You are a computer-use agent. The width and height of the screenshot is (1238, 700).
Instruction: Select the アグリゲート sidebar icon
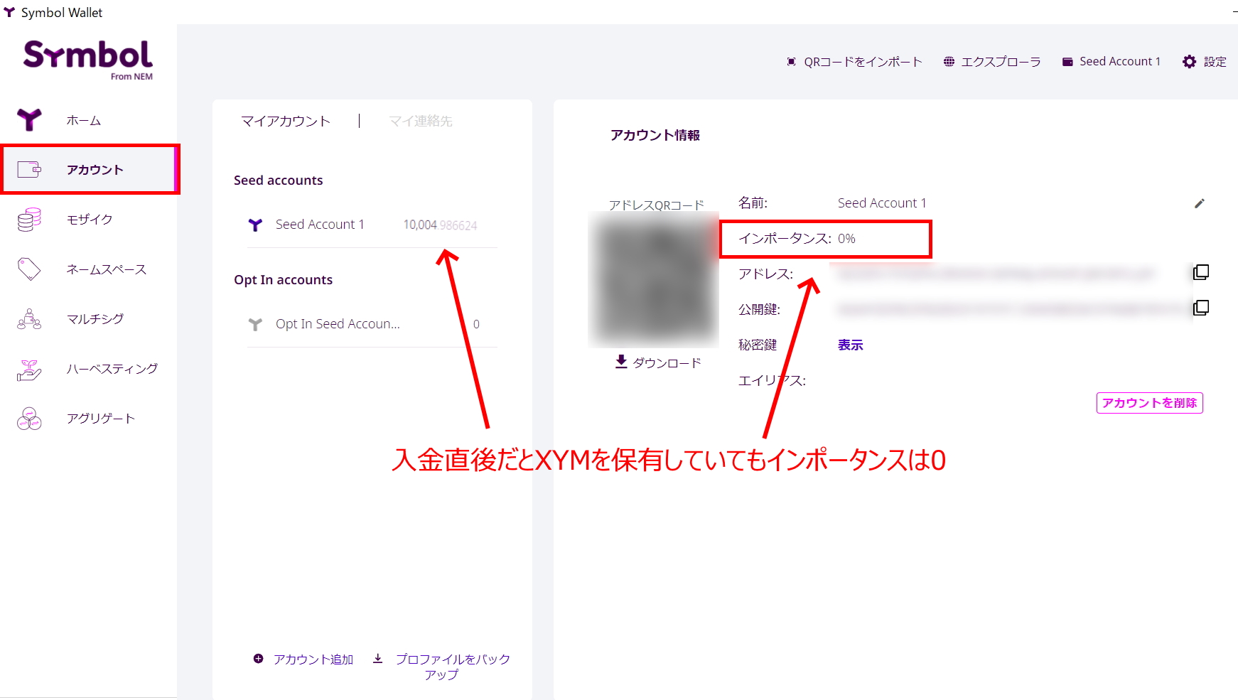point(99,418)
